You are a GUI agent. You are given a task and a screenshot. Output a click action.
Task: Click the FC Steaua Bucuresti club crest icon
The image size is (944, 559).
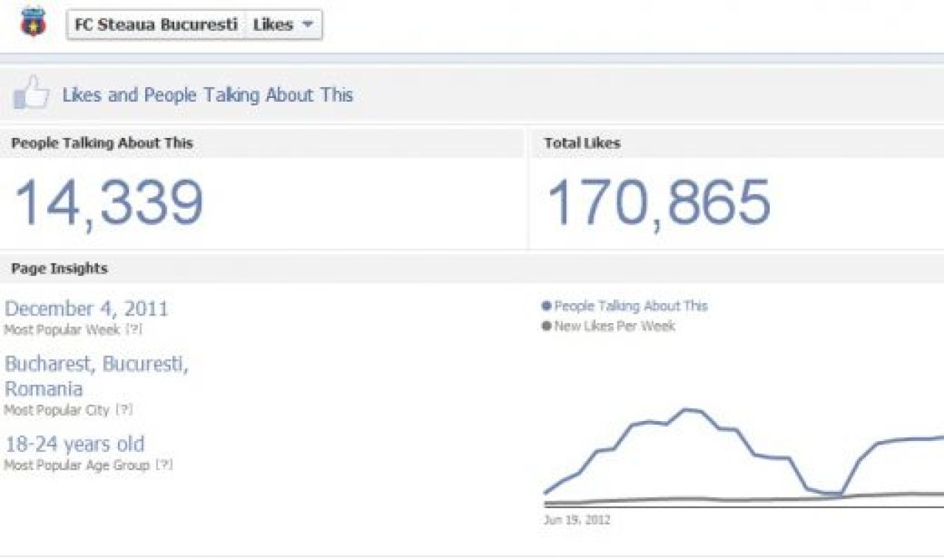(x=32, y=22)
